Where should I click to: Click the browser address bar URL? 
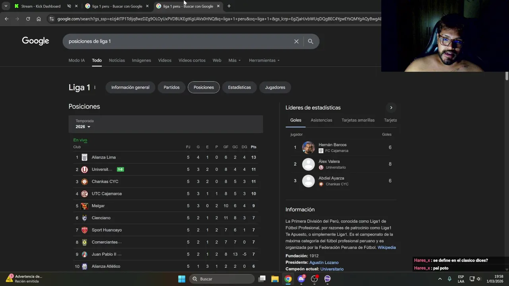pyautogui.click(x=219, y=19)
